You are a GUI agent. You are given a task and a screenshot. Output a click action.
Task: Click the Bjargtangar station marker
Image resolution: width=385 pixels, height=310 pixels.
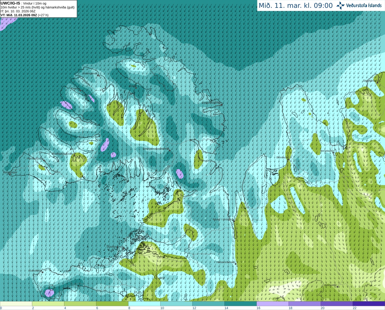pyautogui.click(x=10, y=174)
